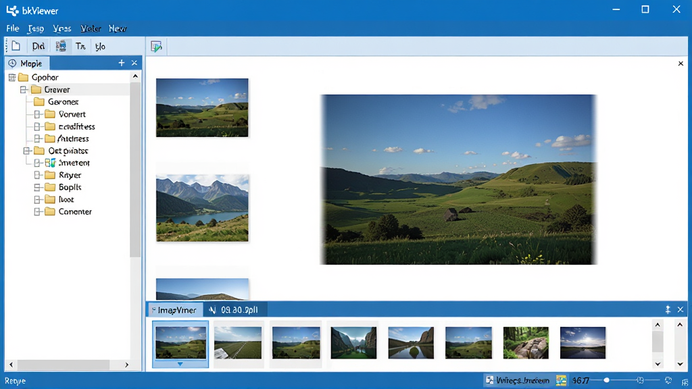Switch to the ImagViner tab

click(175, 310)
